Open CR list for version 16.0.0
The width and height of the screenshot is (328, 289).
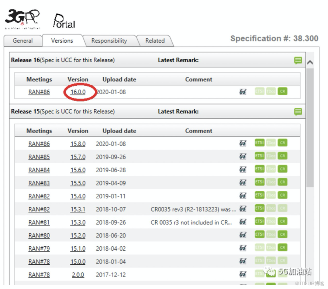point(283,91)
